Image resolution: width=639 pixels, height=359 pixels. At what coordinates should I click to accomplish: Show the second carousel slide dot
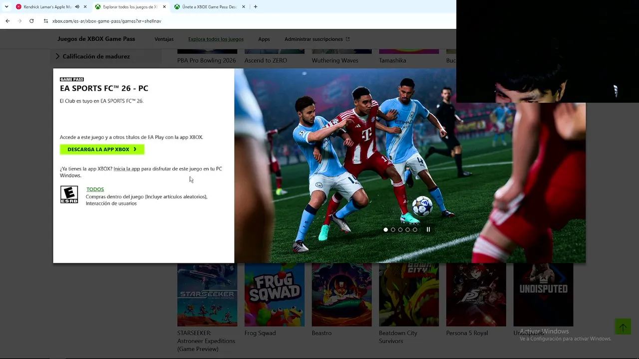[393, 230]
